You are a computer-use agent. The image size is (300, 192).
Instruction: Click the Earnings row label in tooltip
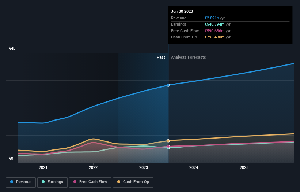tap(179, 24)
